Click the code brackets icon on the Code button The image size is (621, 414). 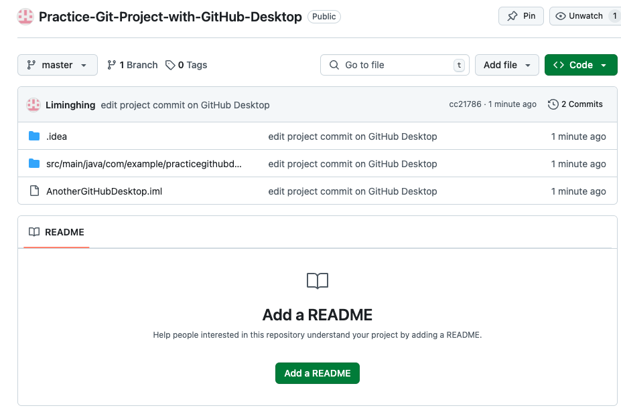(559, 65)
